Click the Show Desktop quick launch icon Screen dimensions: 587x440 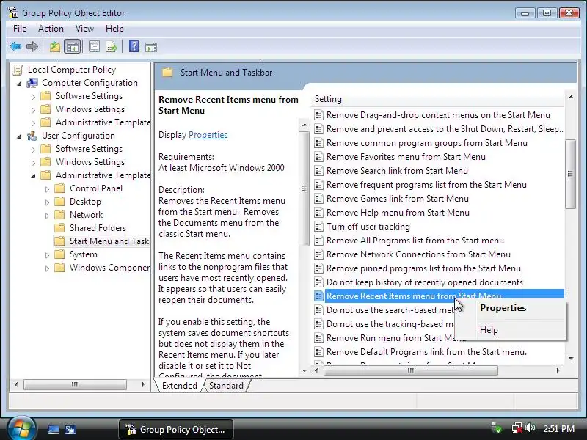click(53, 429)
